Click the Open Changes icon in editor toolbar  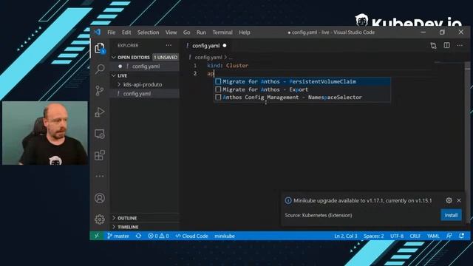[433, 46]
